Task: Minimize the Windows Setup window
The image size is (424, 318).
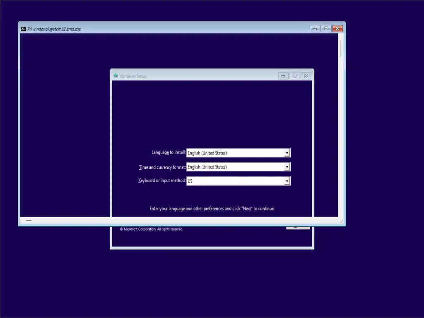Action: click(283, 76)
